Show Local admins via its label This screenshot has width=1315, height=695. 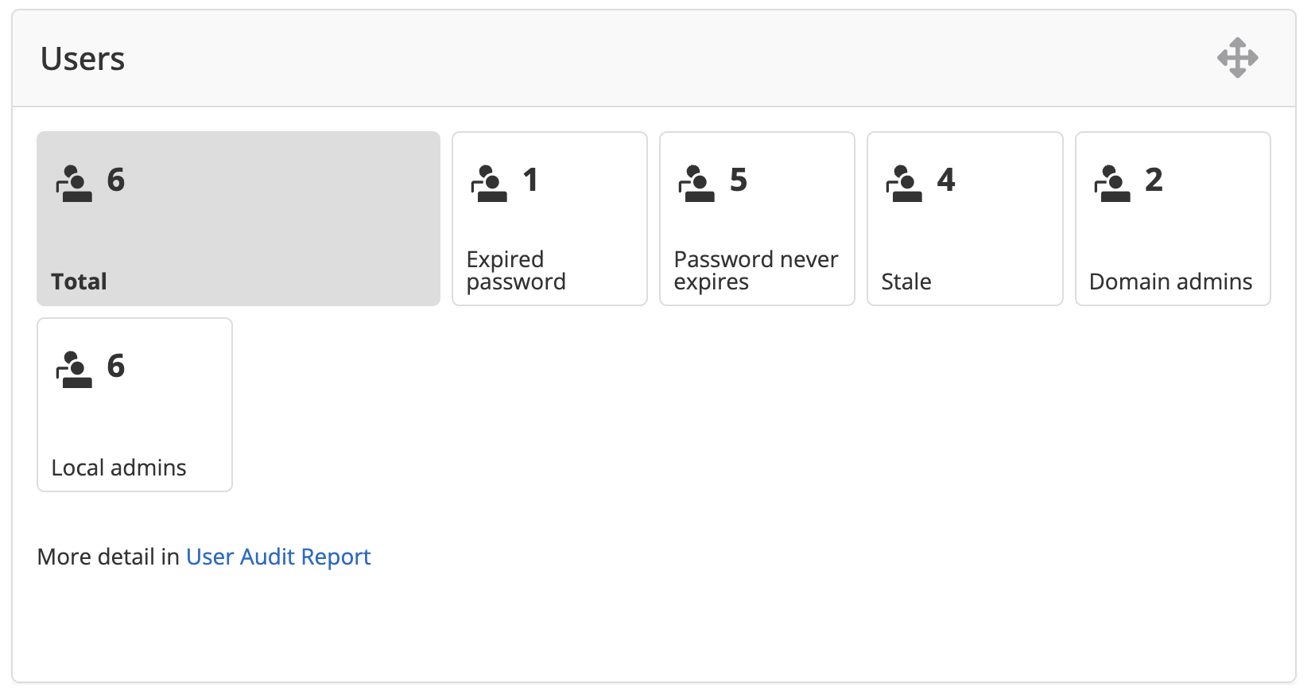pos(118,468)
